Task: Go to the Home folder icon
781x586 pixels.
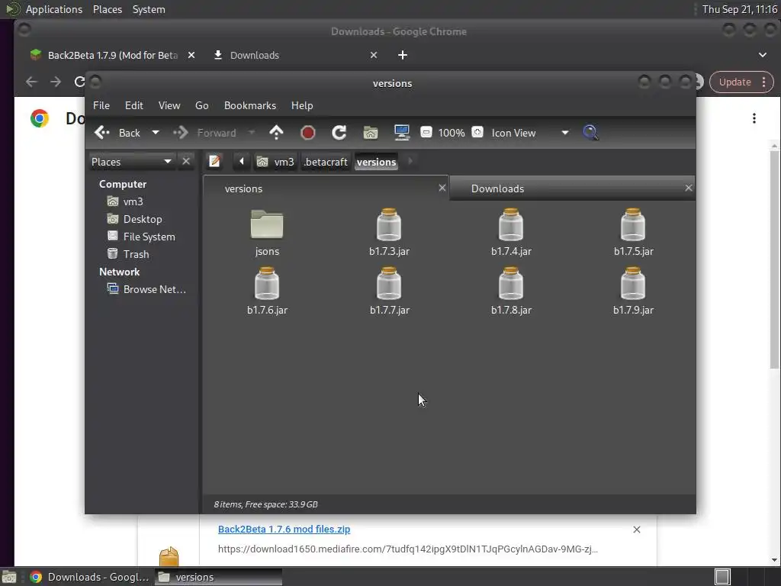Action: [x=370, y=133]
